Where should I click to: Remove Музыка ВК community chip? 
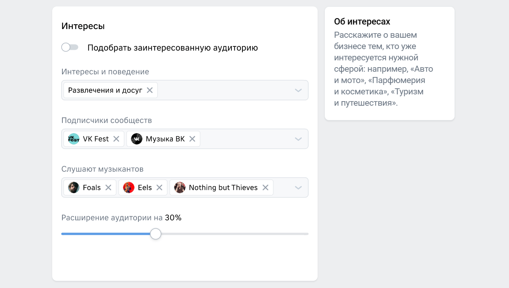click(192, 139)
